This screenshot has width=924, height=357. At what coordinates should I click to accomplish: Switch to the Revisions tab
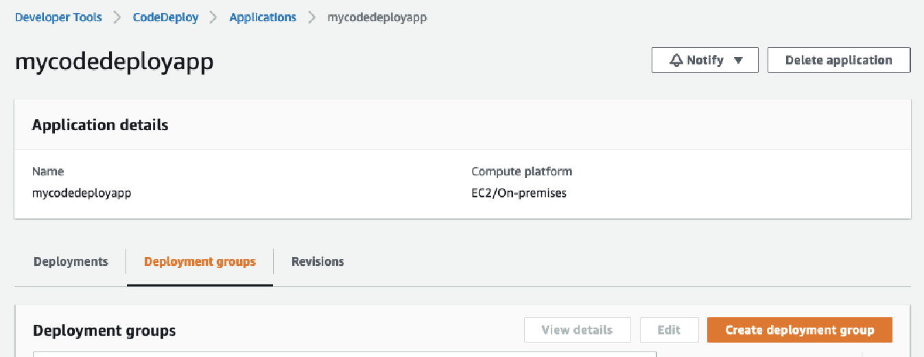[318, 262]
